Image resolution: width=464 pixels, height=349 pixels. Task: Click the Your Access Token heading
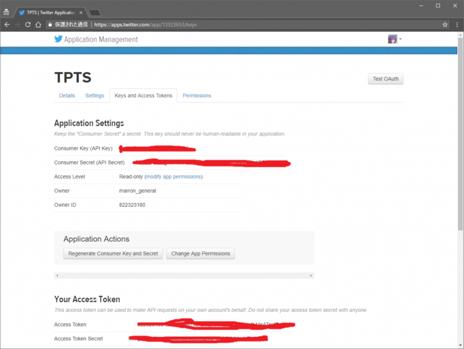[x=87, y=299]
